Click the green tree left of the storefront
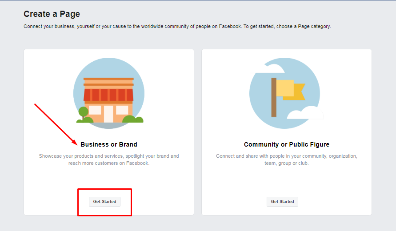This screenshot has height=231, width=396. 83,113
